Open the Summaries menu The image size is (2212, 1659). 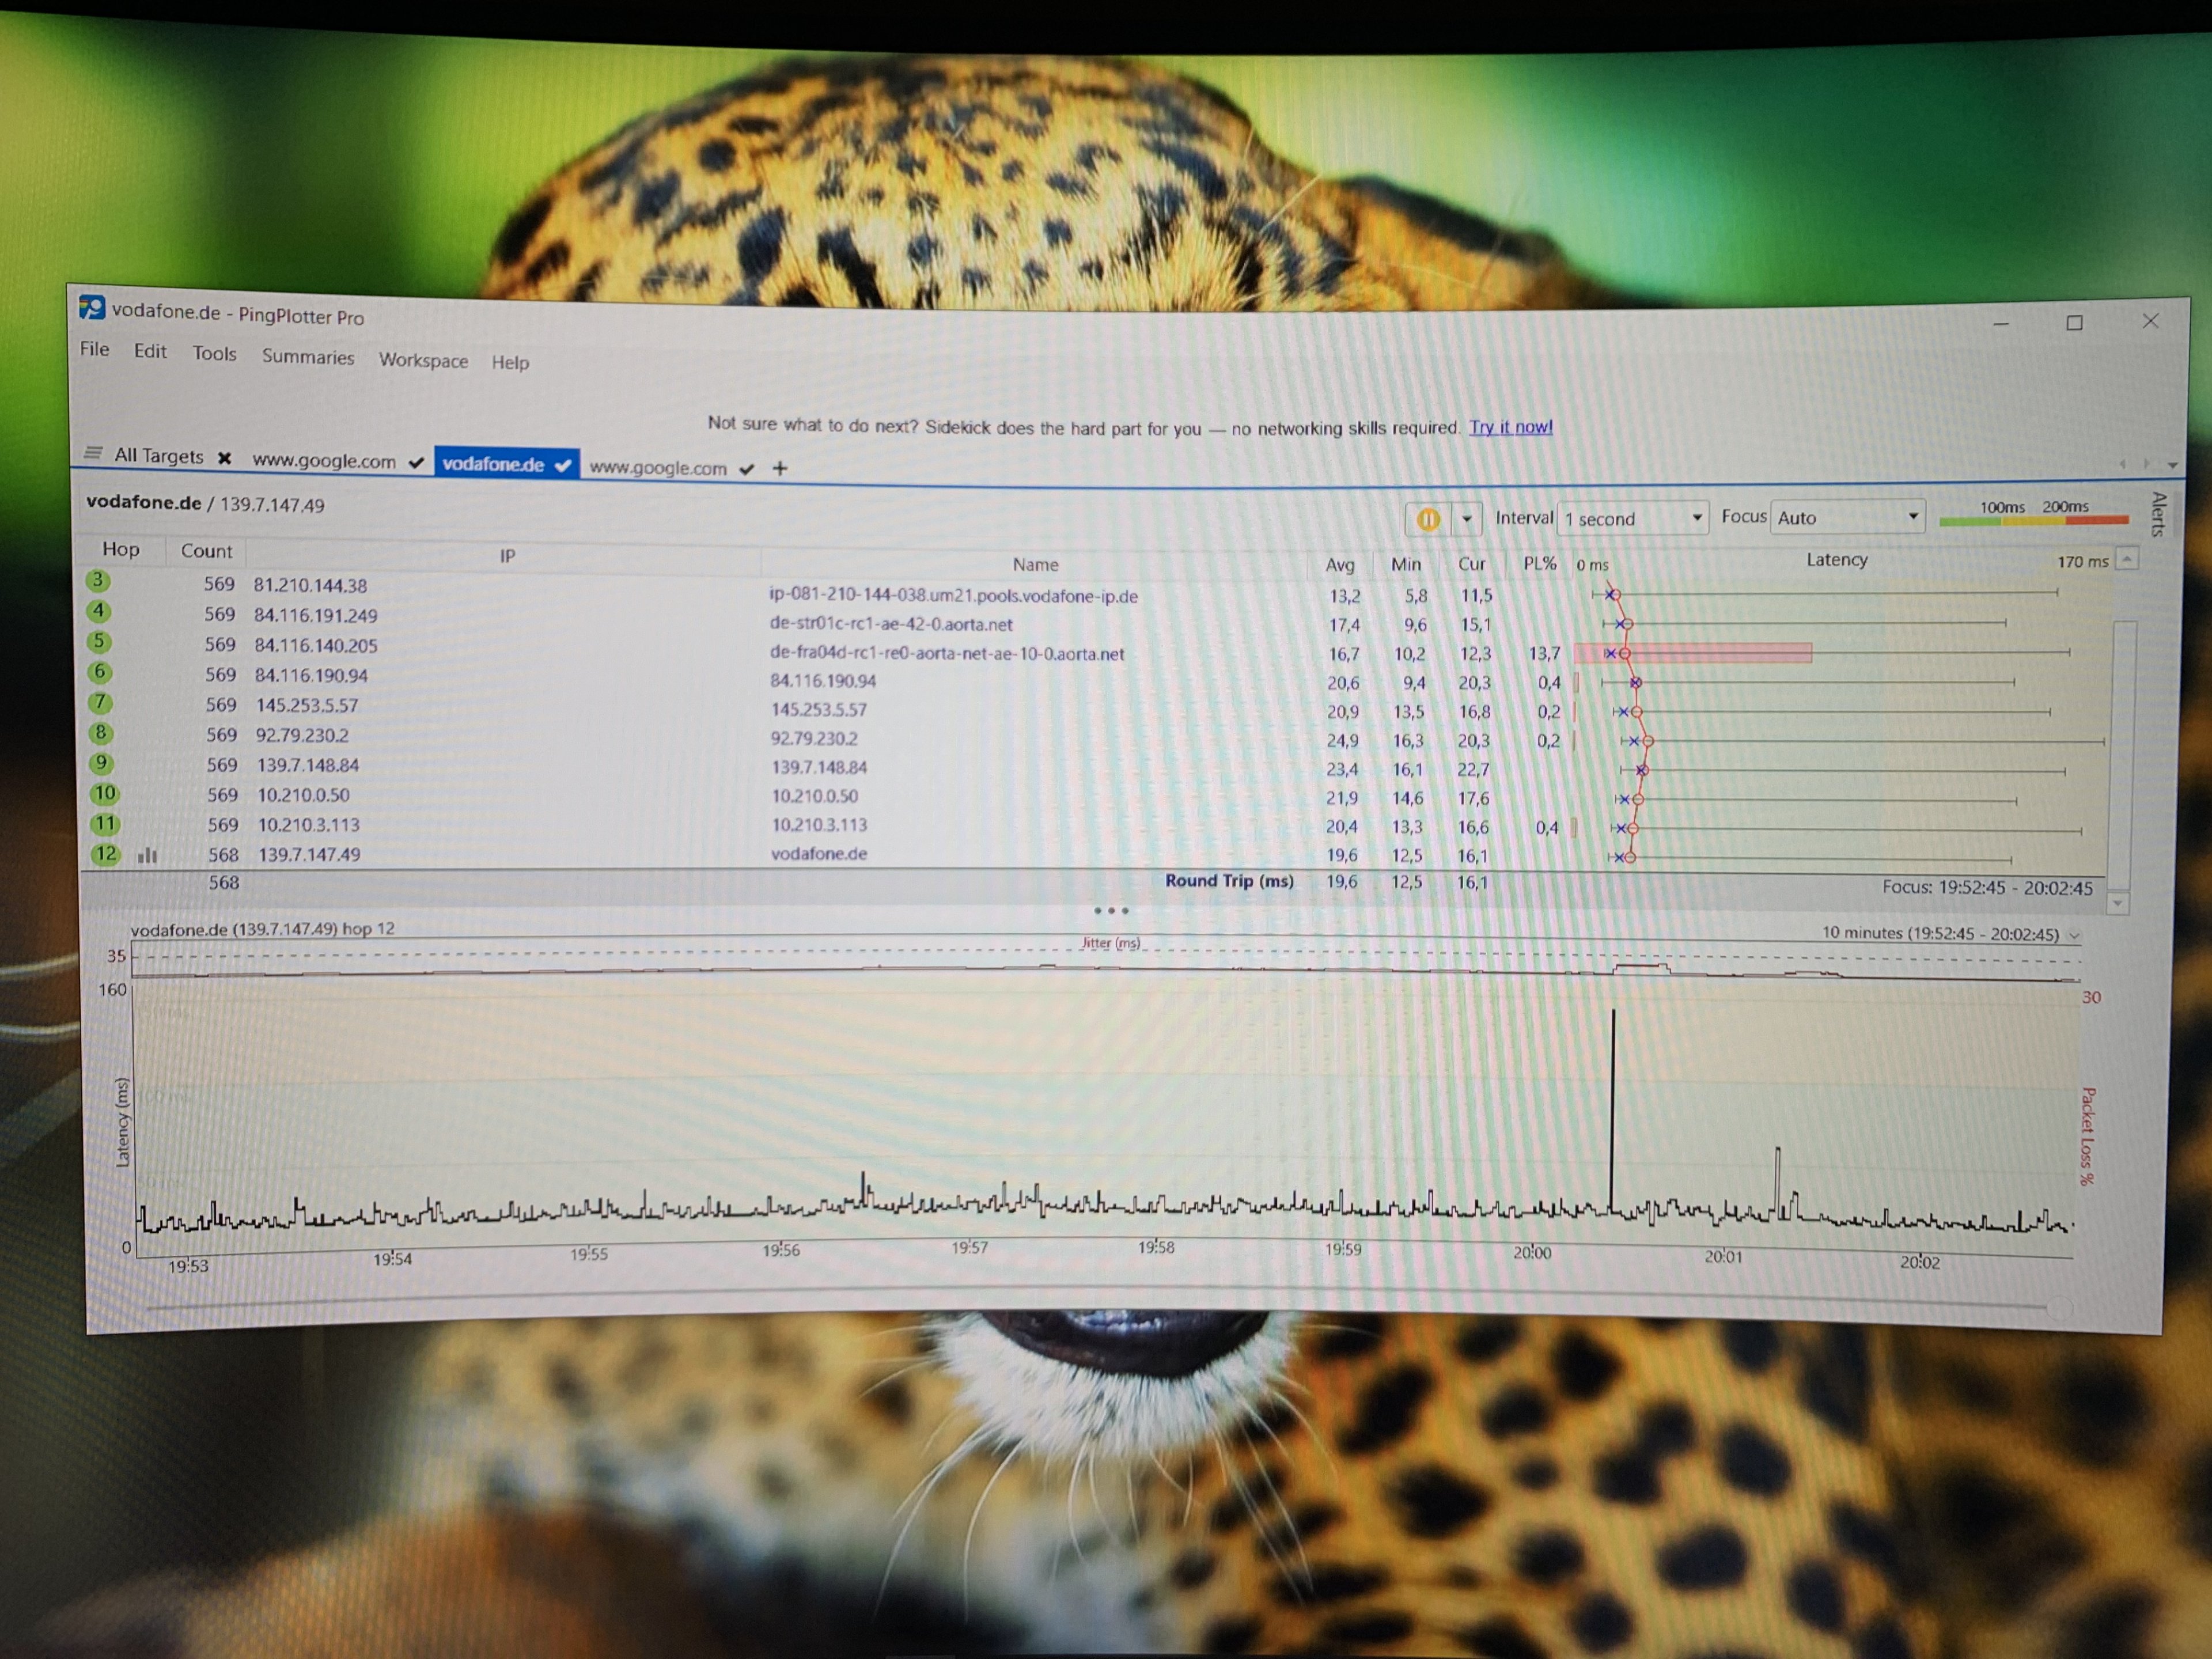(308, 357)
